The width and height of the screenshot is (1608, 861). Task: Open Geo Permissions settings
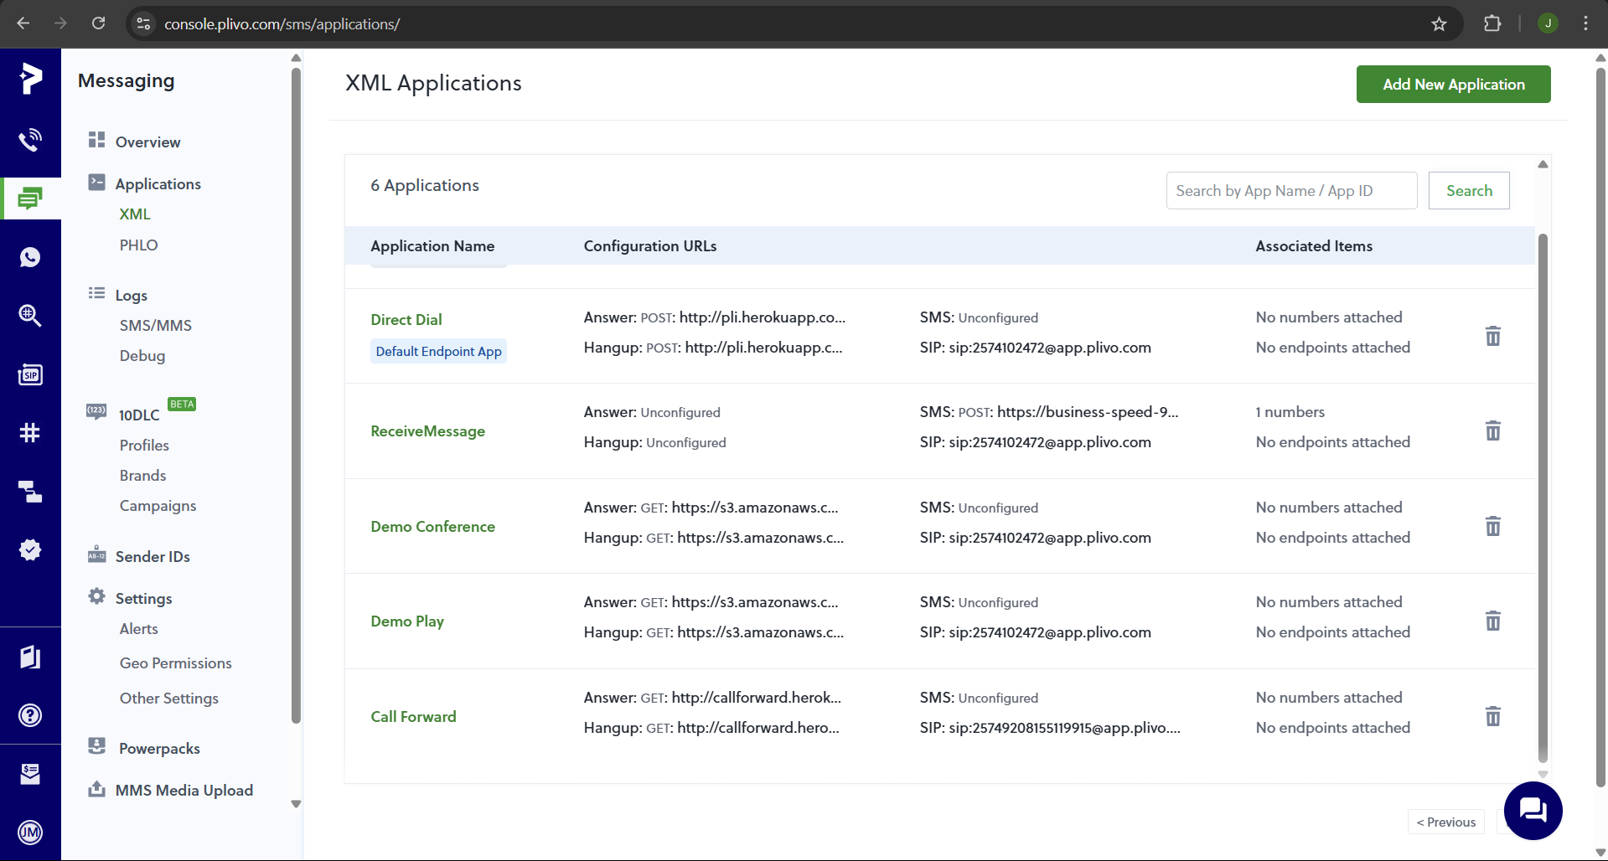[x=175, y=663]
